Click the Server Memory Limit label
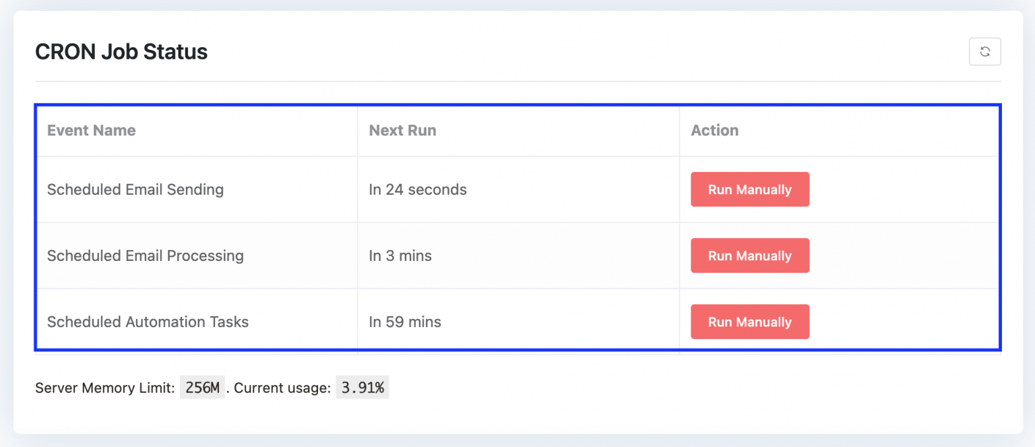1035x447 pixels. (104, 388)
